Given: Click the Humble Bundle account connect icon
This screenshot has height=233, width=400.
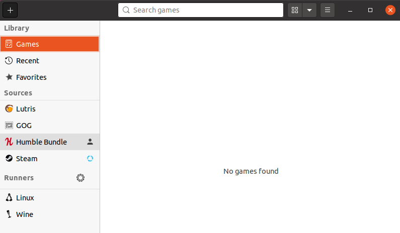Looking at the screenshot, I should [90, 142].
